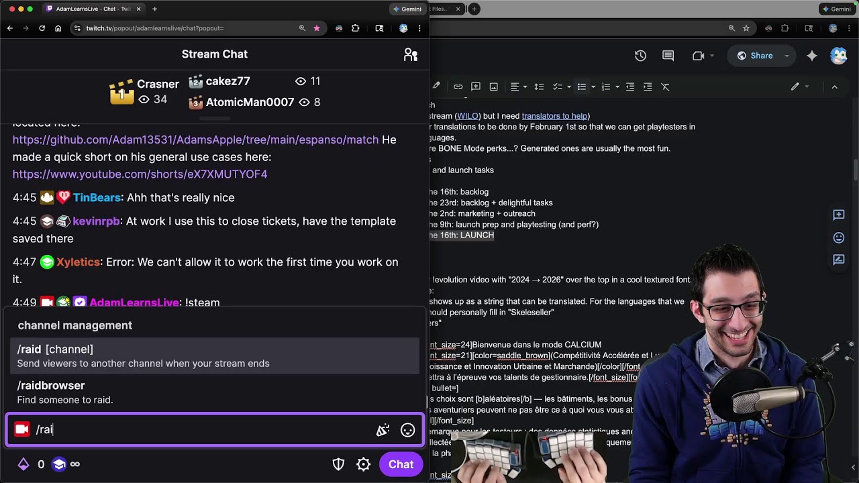The width and height of the screenshot is (859, 483).
Task: Go to home page in Twitch window
Action: 58,28
